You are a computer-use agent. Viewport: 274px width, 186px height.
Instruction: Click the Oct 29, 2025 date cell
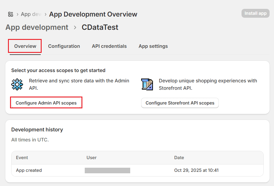[196, 170]
